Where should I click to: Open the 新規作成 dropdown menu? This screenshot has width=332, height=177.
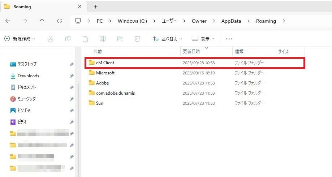20,39
